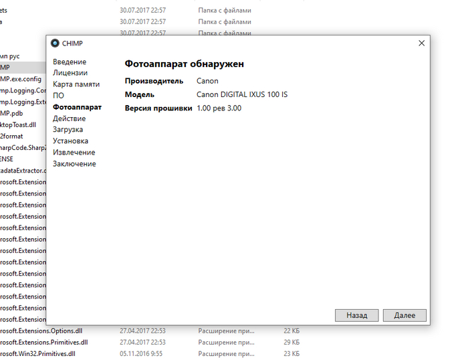The height and width of the screenshot is (362, 468).
Task: Click the Назад button
Action: 356,315
